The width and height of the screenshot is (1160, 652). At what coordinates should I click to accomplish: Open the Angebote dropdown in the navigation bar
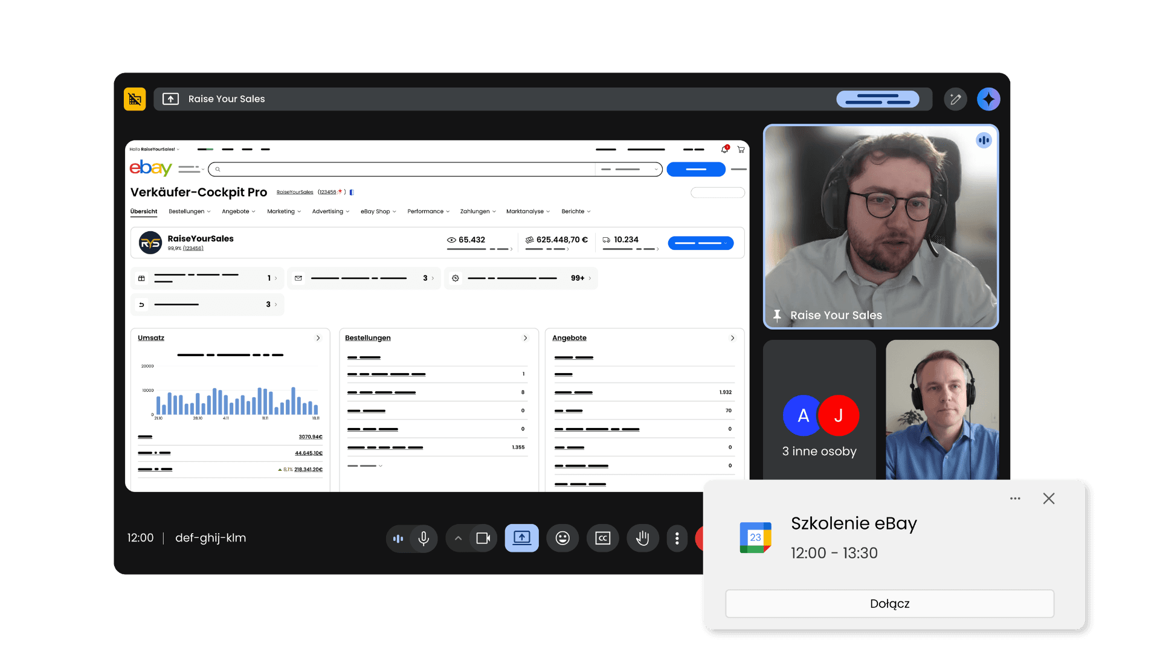239,211
